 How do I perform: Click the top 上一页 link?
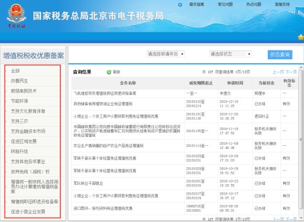point(278,72)
